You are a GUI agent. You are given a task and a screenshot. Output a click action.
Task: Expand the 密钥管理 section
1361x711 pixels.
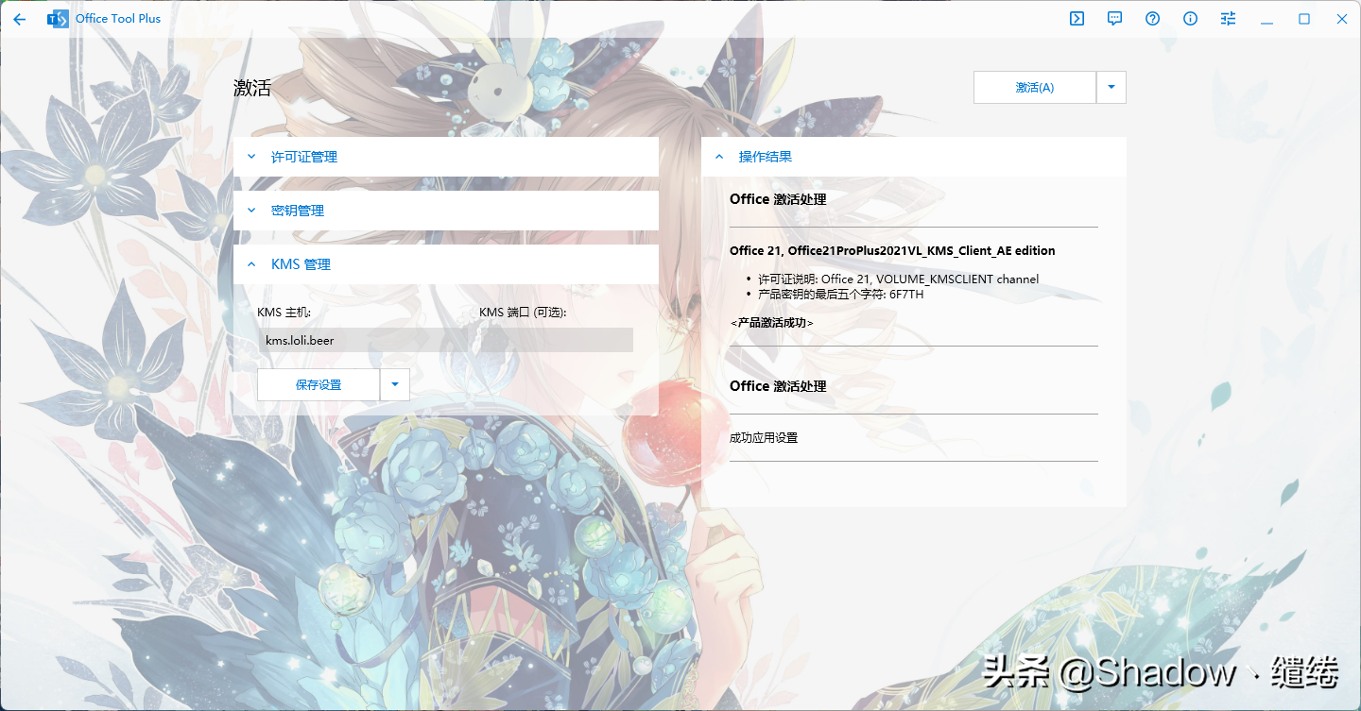[446, 211]
